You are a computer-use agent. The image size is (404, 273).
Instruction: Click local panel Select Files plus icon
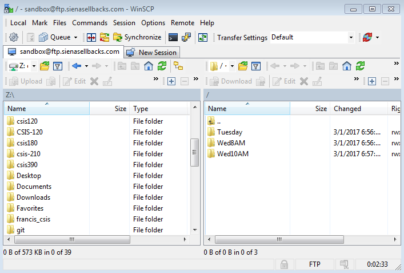point(171,81)
